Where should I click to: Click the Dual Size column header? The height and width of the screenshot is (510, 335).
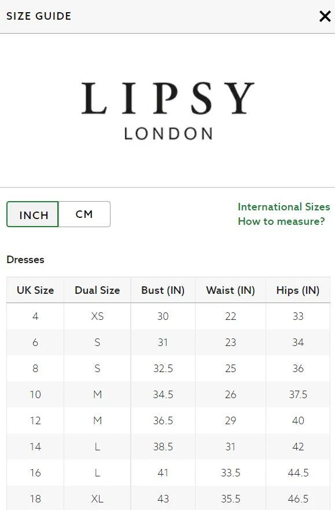click(x=97, y=290)
